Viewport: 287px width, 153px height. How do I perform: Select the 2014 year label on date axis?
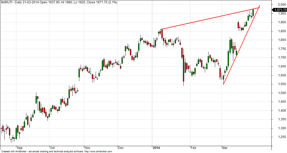156,148
